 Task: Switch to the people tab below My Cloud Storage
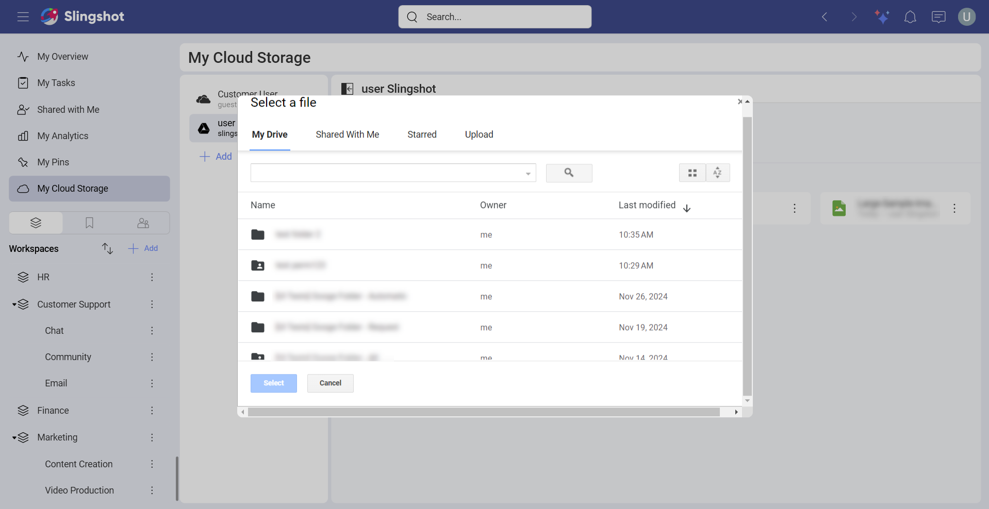click(x=143, y=223)
